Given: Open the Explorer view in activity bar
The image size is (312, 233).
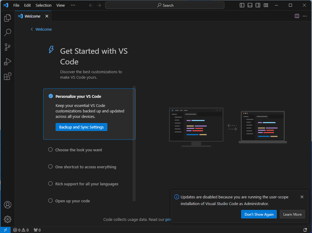Looking at the screenshot, I should click(x=8, y=18).
